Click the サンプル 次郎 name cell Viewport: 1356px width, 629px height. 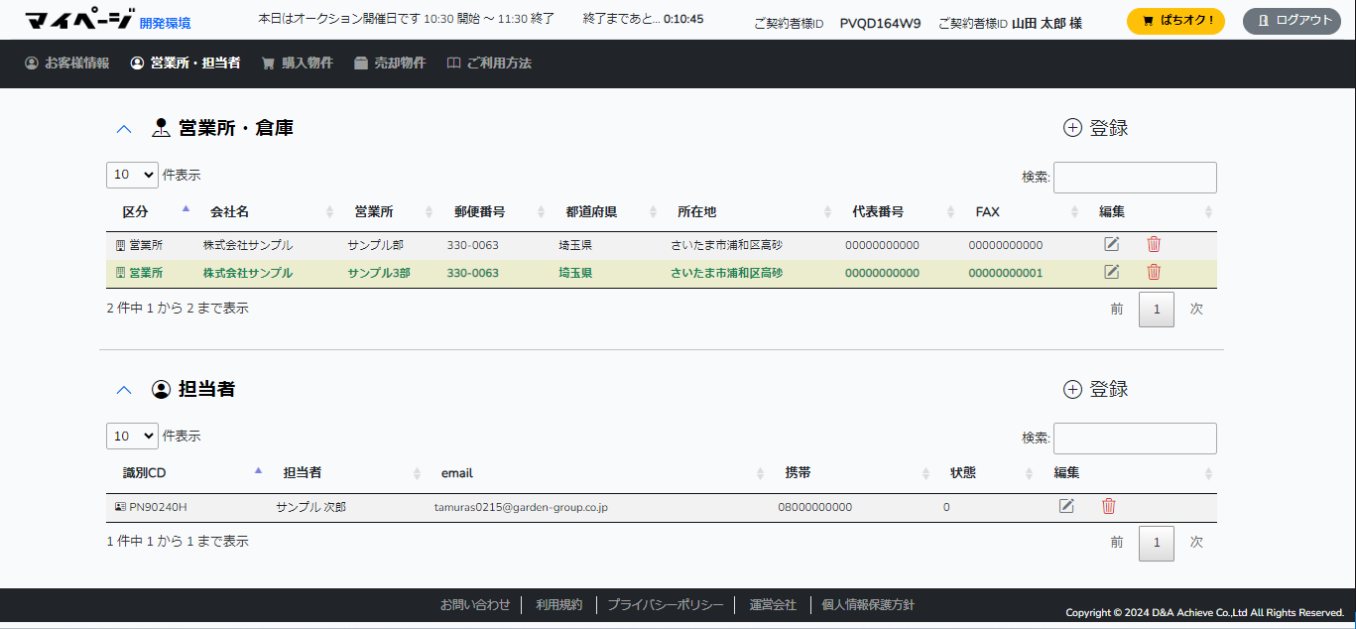(311, 507)
